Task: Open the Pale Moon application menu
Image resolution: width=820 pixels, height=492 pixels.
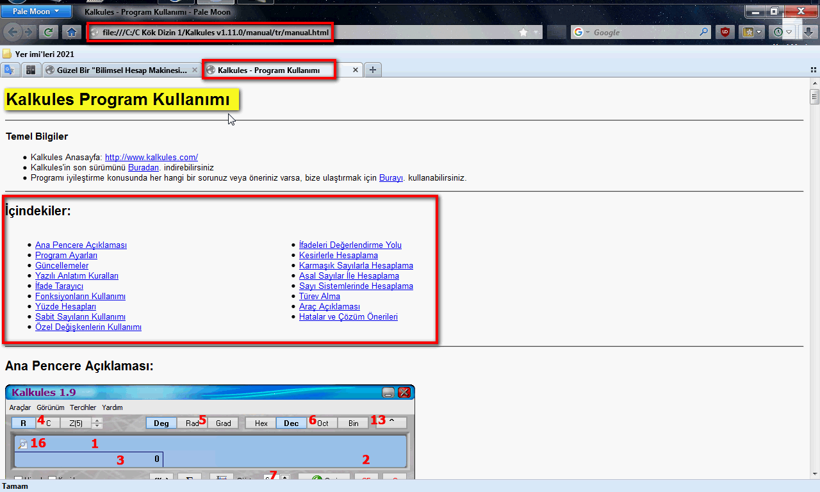Action: click(x=36, y=12)
